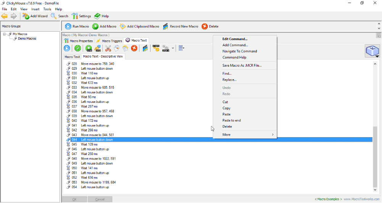Choose Edit Command... in the context menu
Viewport: 382px width, 203px height.
tap(245, 39)
